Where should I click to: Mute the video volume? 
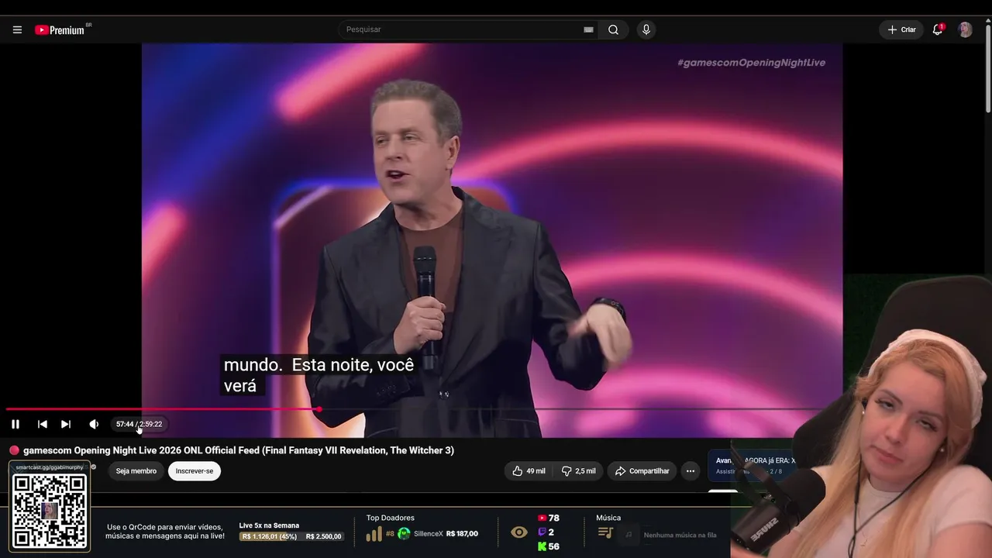pos(94,424)
